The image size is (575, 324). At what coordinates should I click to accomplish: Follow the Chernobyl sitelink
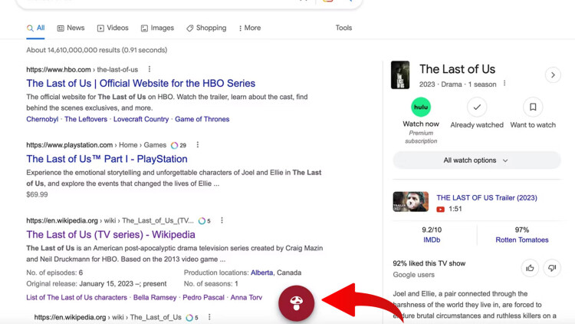click(x=42, y=119)
